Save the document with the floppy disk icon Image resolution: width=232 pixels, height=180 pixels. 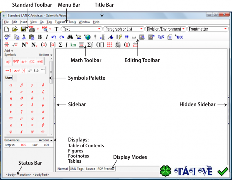(23, 29)
